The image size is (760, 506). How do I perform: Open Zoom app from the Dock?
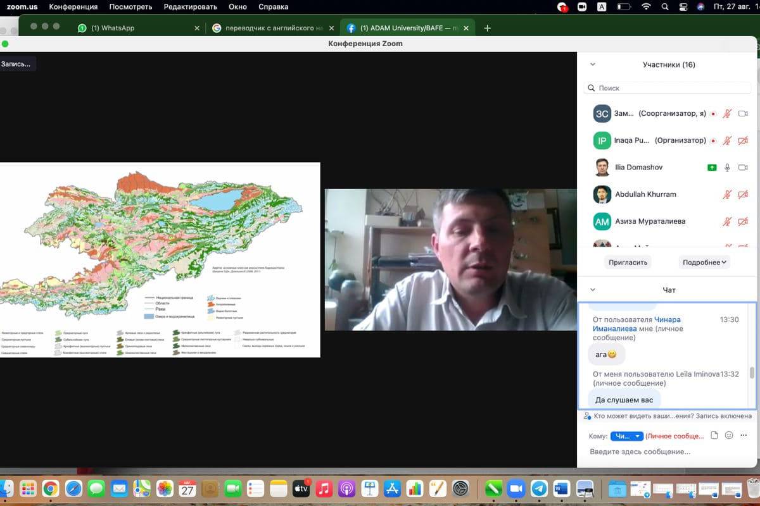click(516, 488)
